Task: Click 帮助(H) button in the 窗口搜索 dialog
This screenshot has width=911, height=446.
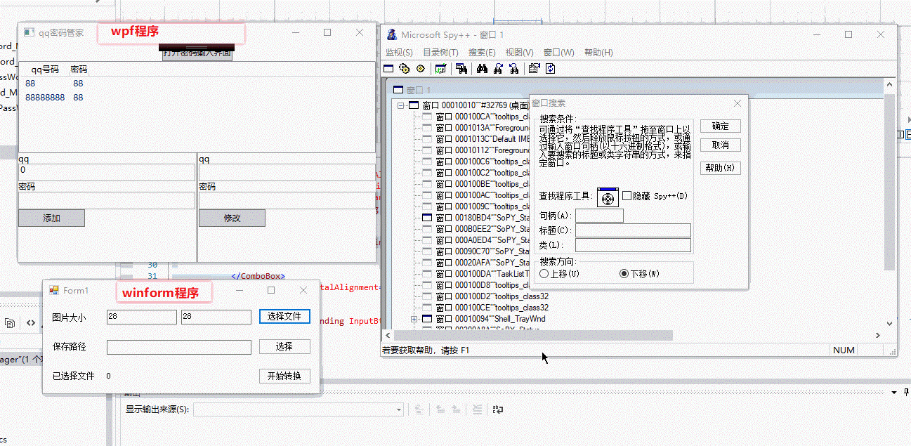Action: point(721,168)
